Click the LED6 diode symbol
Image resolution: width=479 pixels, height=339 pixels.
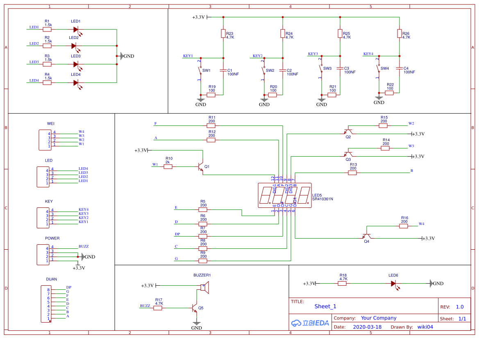(394, 283)
